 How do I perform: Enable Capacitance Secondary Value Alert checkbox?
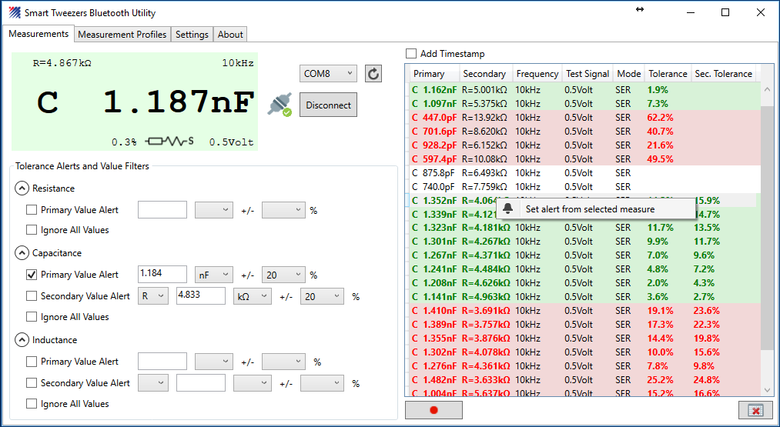pyautogui.click(x=32, y=296)
